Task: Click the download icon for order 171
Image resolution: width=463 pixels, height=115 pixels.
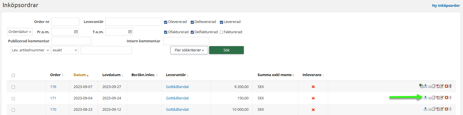Action: [425, 98]
